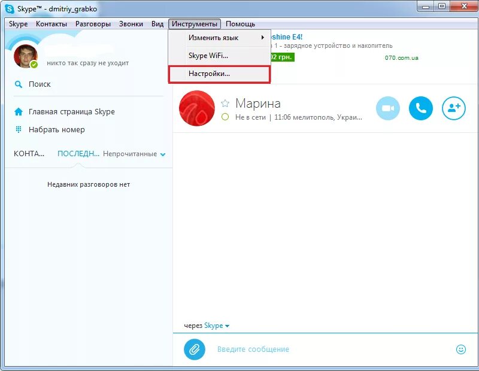Click the online status badge on avatar
479x371 pixels.
coord(34,65)
